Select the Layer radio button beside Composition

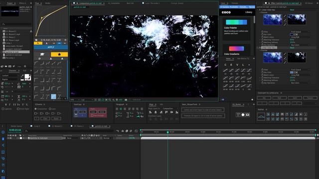(x=50, y=109)
